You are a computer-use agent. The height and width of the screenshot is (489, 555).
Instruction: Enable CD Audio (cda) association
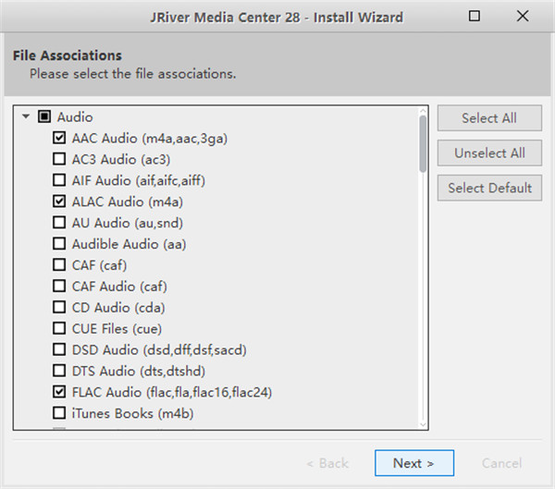point(60,307)
